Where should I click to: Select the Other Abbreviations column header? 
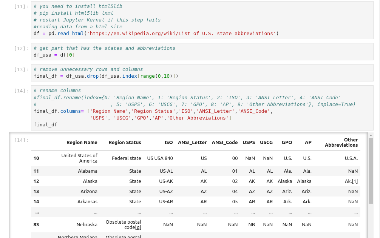[x=341, y=143]
